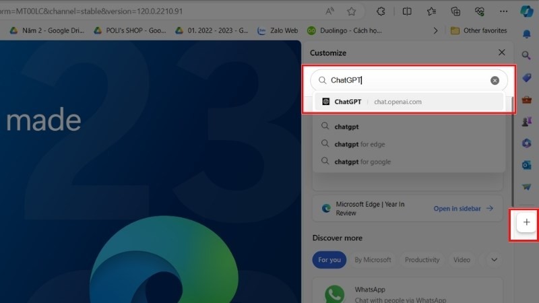Open Favorites list icon in toolbar
Screen dimensions: 539x303
pyautogui.click(x=431, y=11)
